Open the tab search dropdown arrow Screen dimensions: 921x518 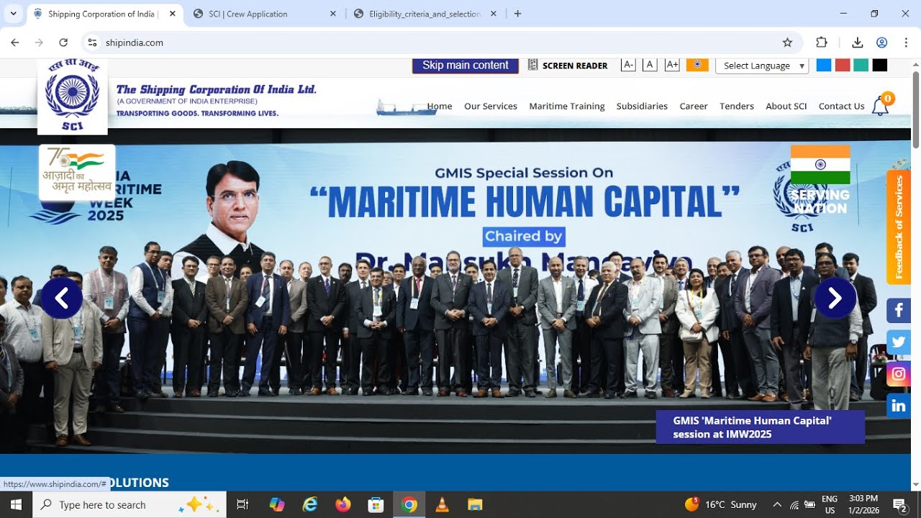coord(13,14)
